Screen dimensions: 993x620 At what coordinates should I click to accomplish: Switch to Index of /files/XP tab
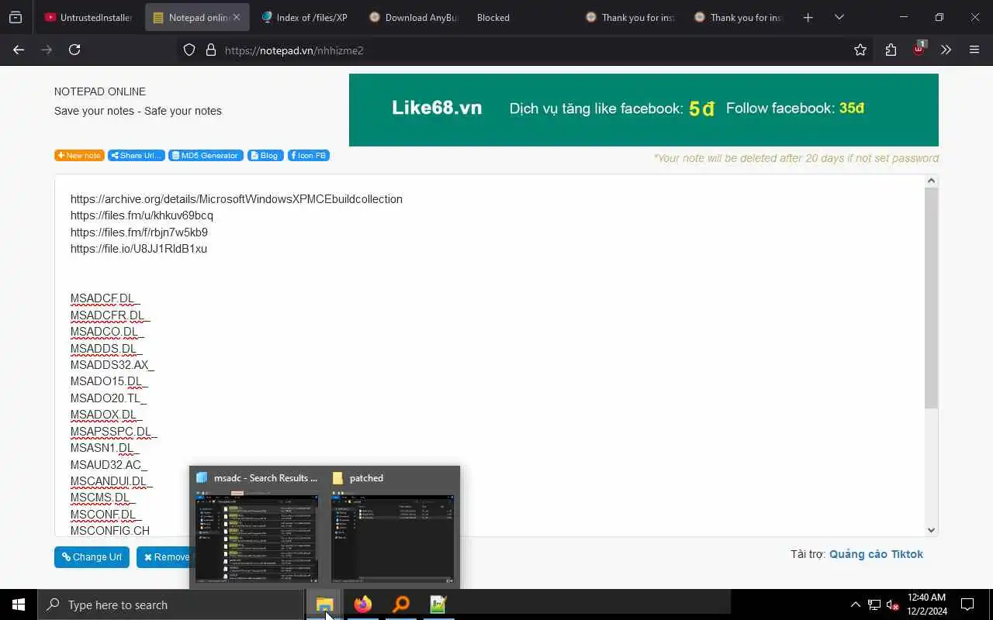[x=304, y=17]
